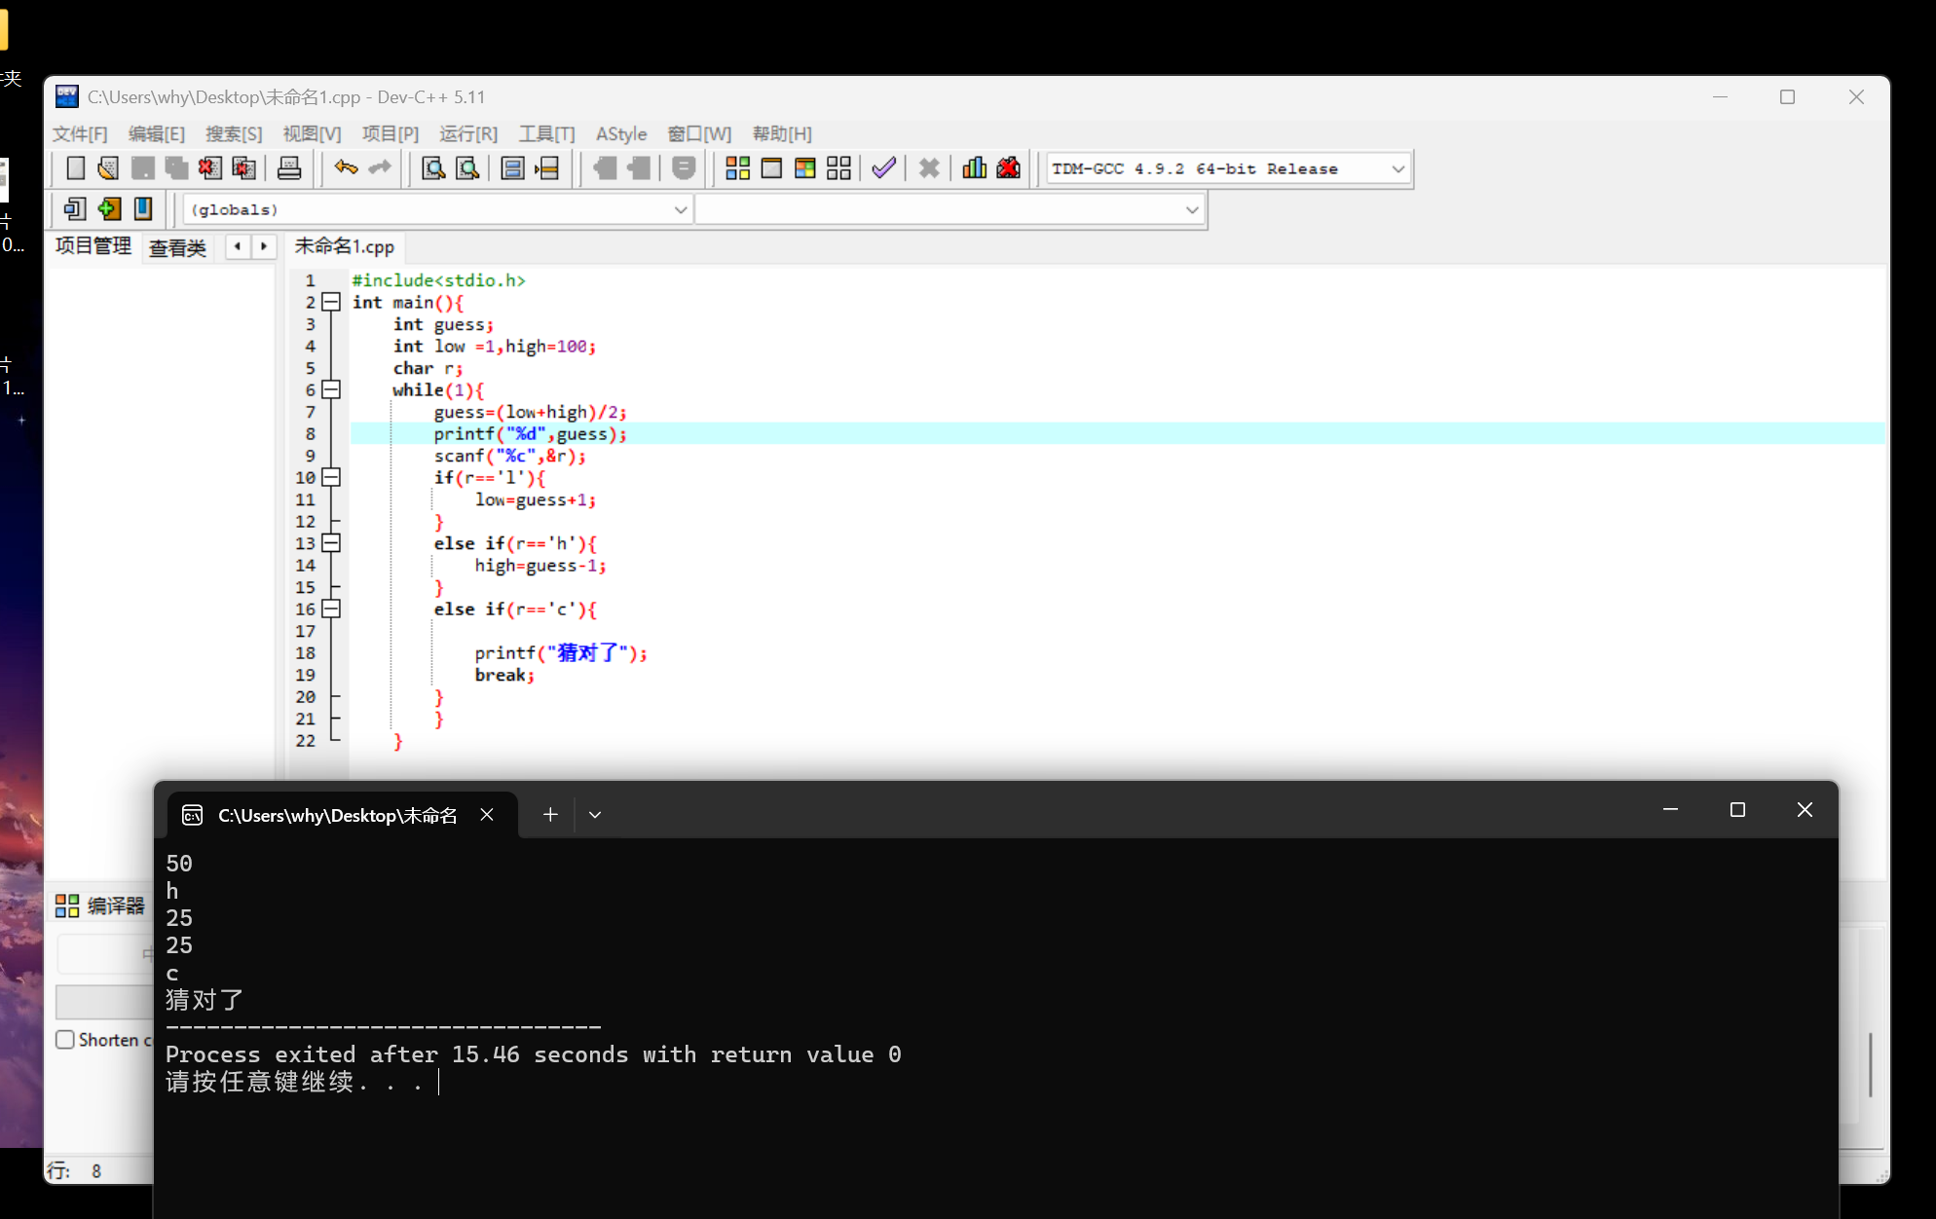The width and height of the screenshot is (1936, 1219).
Task: Click the Profile analysis bar chart icon
Action: pos(974,168)
